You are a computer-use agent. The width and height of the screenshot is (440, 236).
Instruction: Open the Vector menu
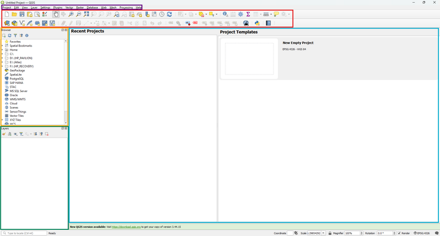pyautogui.click(x=69, y=8)
